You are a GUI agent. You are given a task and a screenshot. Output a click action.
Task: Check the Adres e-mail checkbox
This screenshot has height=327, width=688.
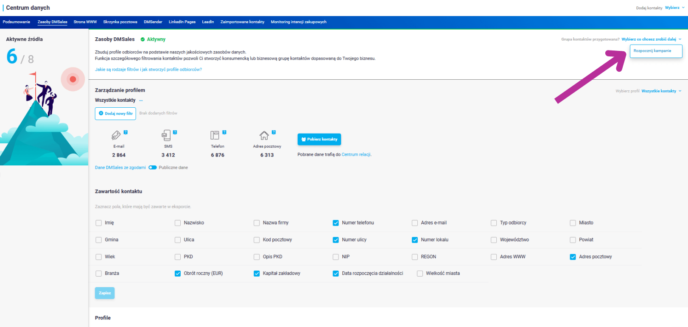click(x=415, y=223)
